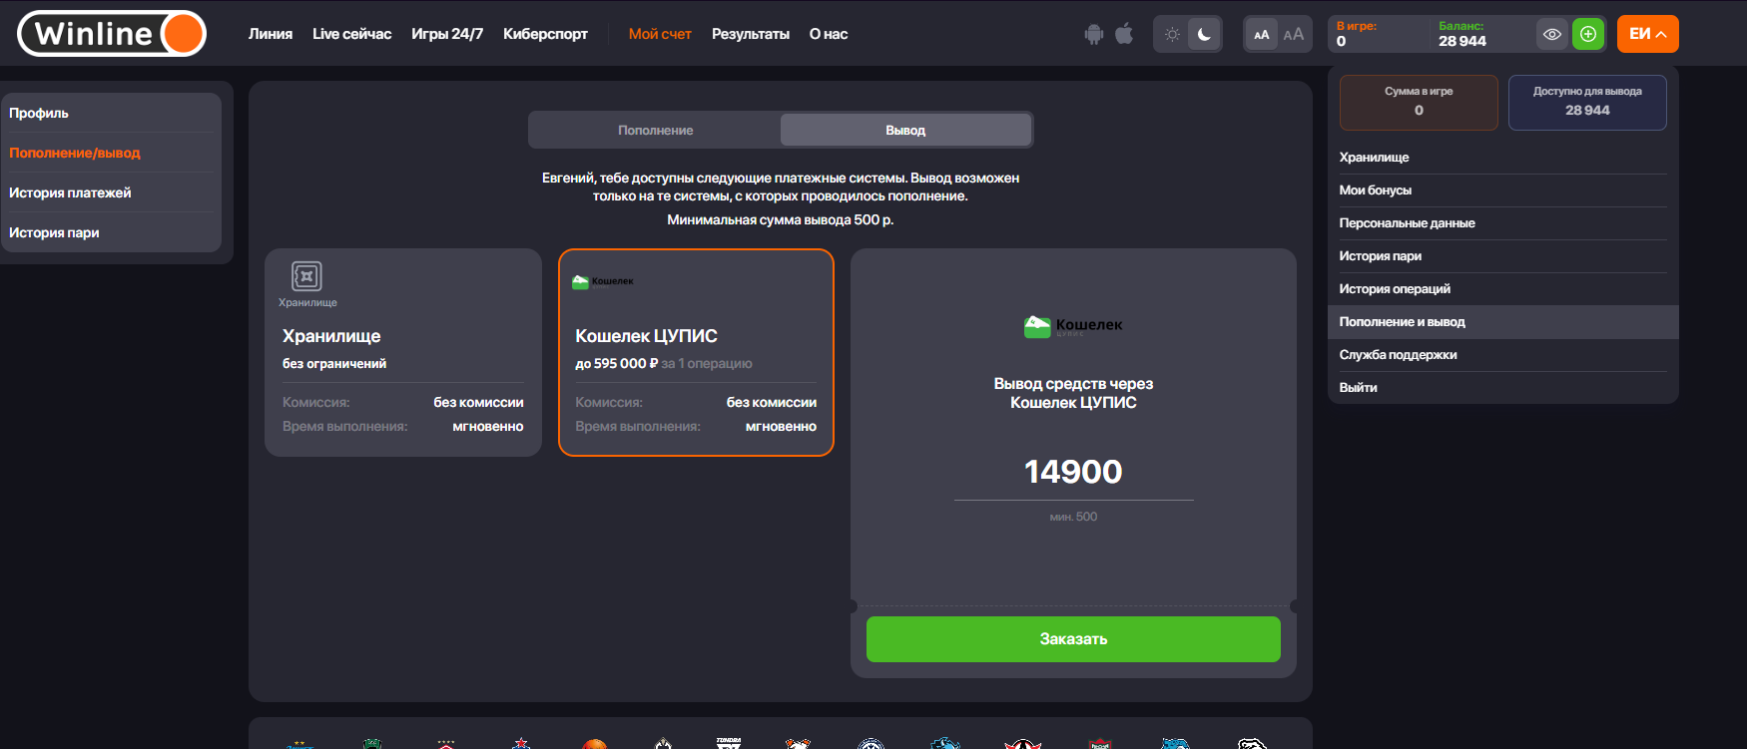
Task: Click the withdrawal amount field 14900
Action: (x=1073, y=472)
